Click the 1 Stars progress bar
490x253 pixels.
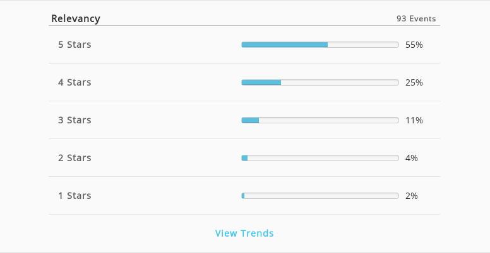(x=320, y=196)
